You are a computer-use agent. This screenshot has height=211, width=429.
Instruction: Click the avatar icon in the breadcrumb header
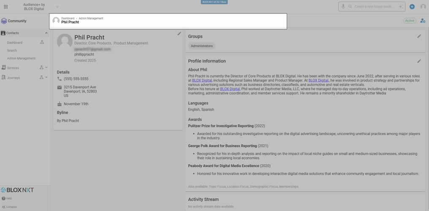point(56,21)
